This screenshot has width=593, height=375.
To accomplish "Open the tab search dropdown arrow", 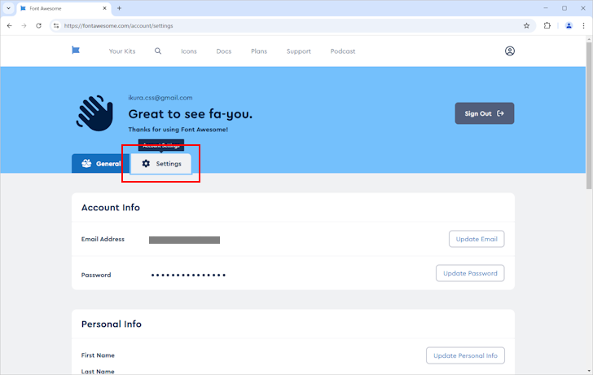I will (x=8, y=8).
